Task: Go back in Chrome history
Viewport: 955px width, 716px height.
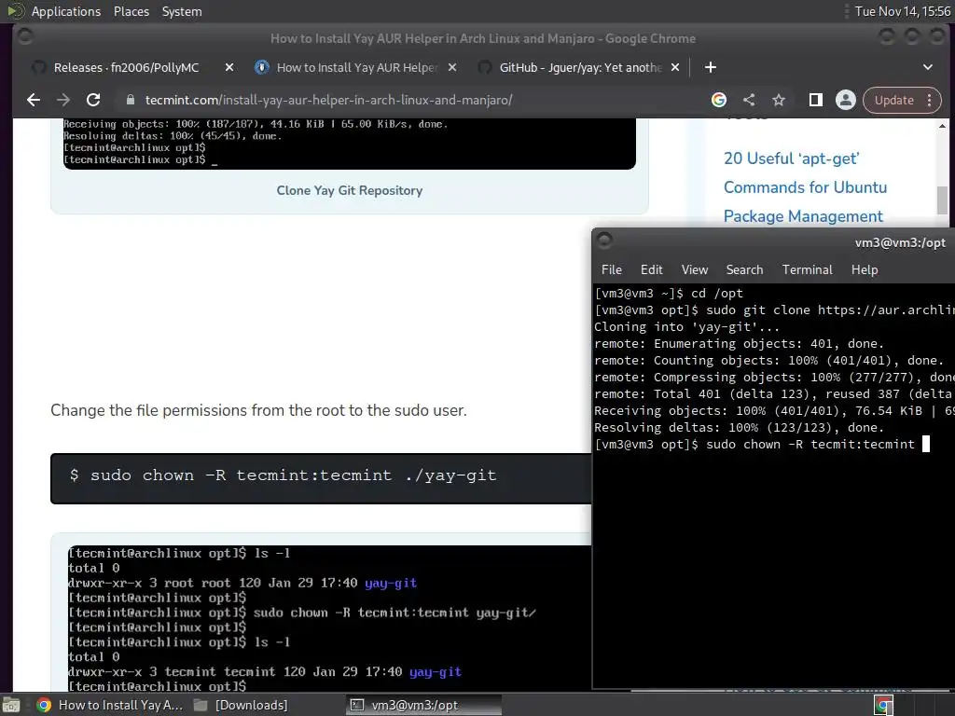Action: click(x=34, y=100)
